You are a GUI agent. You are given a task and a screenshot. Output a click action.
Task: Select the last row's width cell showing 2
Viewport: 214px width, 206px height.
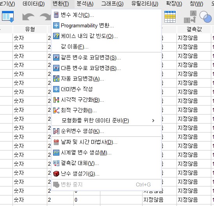point(60,200)
